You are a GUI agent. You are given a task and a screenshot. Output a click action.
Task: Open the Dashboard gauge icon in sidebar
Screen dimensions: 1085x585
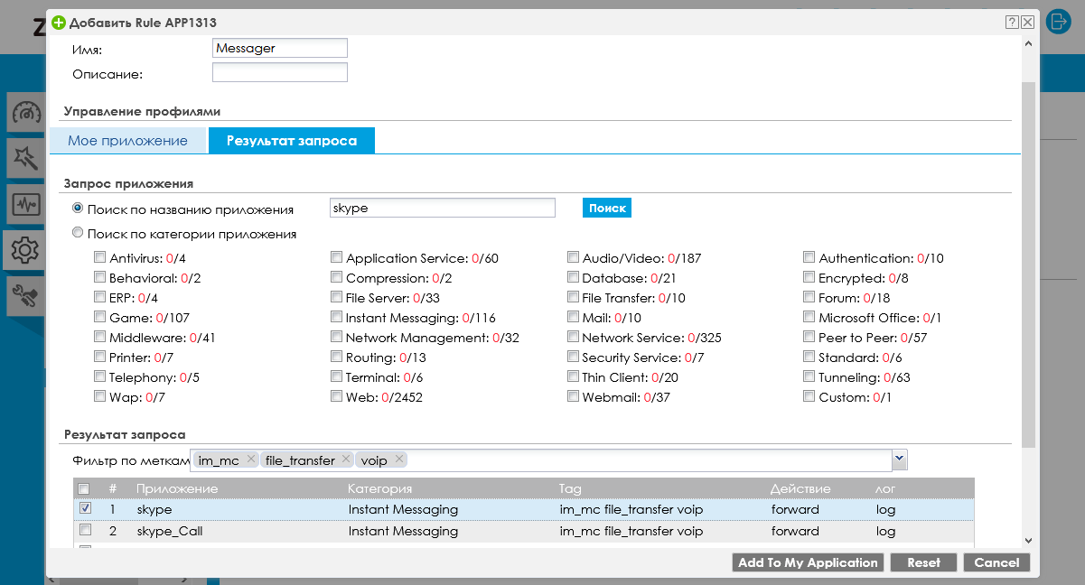click(26, 114)
